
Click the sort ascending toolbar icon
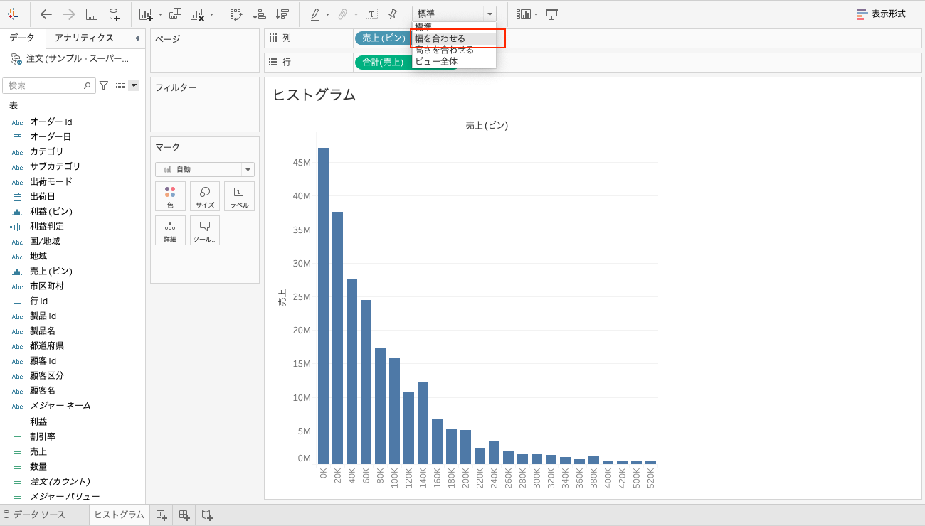tap(259, 14)
